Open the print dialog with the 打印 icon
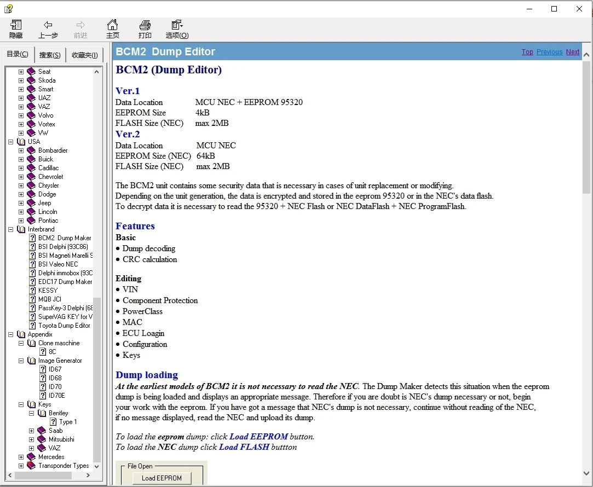593x487 pixels. click(145, 29)
